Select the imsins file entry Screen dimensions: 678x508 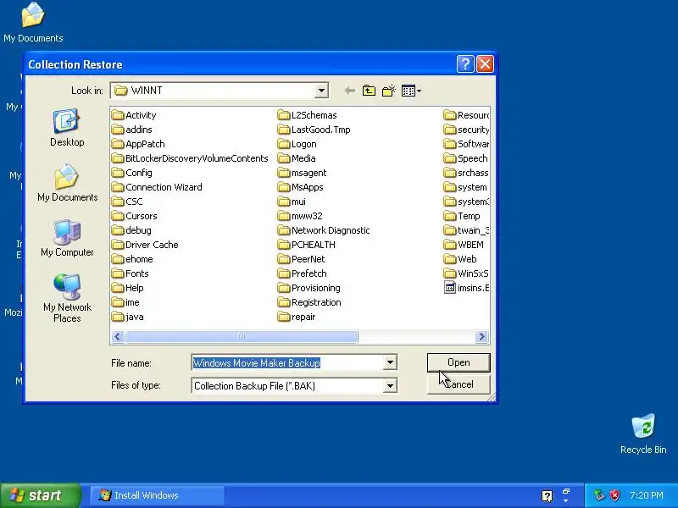pyautogui.click(x=467, y=288)
